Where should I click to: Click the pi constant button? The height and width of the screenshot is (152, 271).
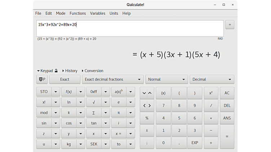pyautogui.click(x=118, y=112)
